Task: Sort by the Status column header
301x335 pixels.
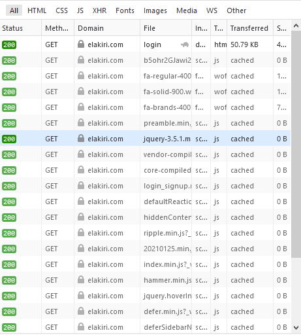Action: point(21,28)
